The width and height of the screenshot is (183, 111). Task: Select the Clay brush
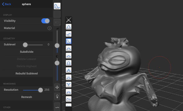[69, 34]
